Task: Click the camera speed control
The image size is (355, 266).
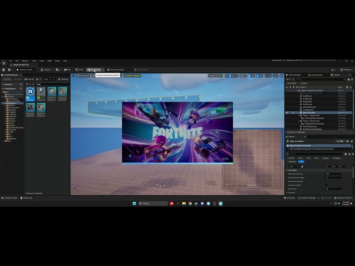Action: click(x=276, y=76)
